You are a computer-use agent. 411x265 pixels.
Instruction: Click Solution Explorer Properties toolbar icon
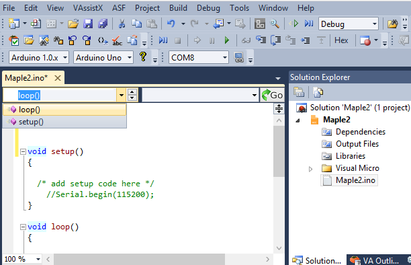(299, 92)
